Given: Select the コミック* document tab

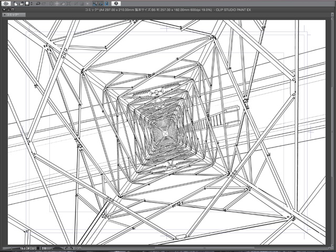Looking at the screenshot, I should tap(14, 15).
